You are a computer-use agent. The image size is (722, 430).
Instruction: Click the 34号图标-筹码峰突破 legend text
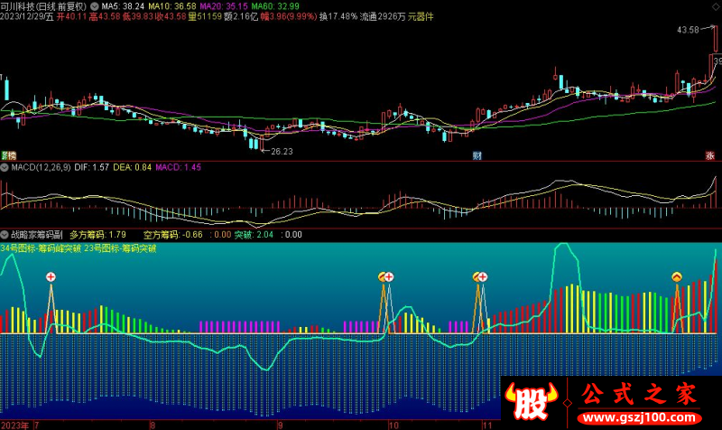click(x=41, y=248)
